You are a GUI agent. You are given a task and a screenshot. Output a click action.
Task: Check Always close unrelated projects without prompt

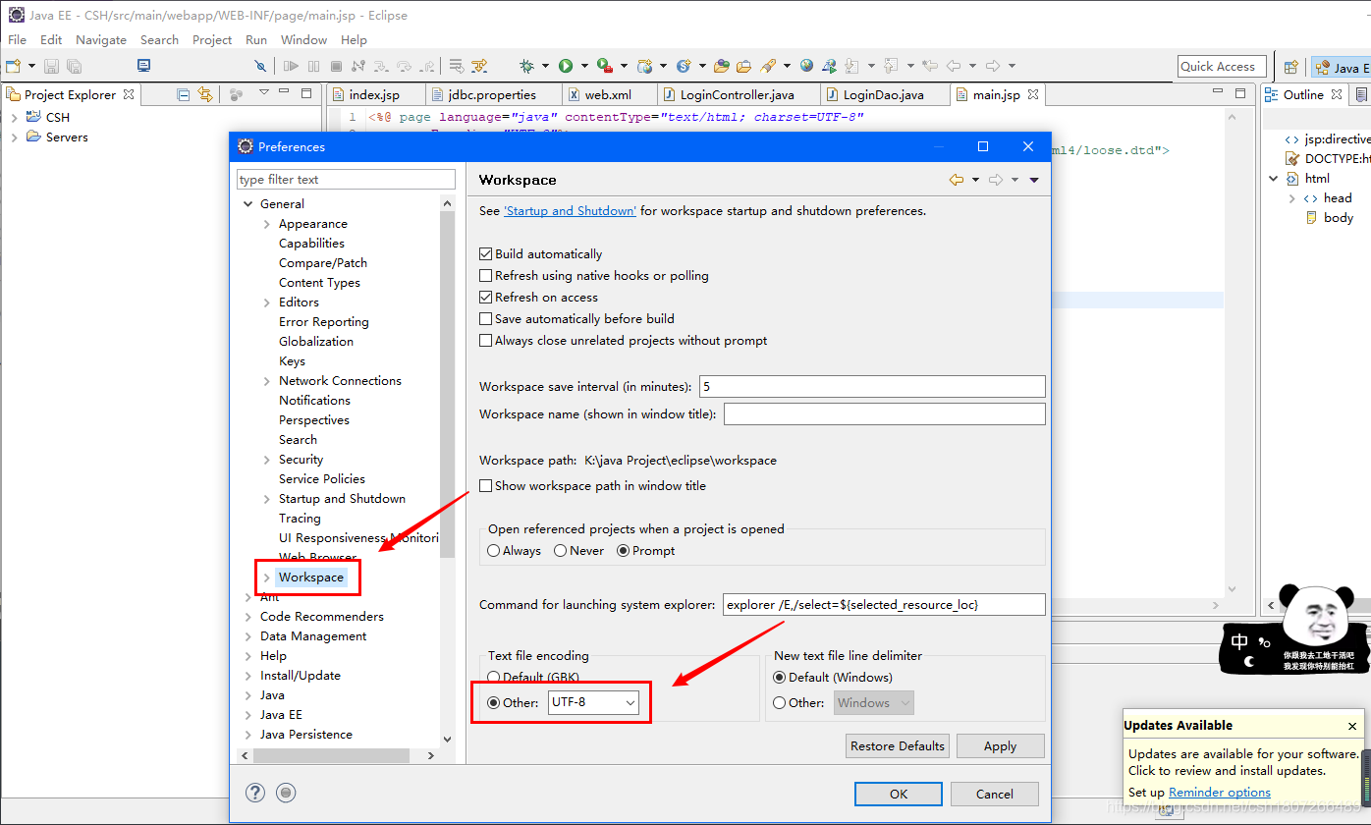485,340
